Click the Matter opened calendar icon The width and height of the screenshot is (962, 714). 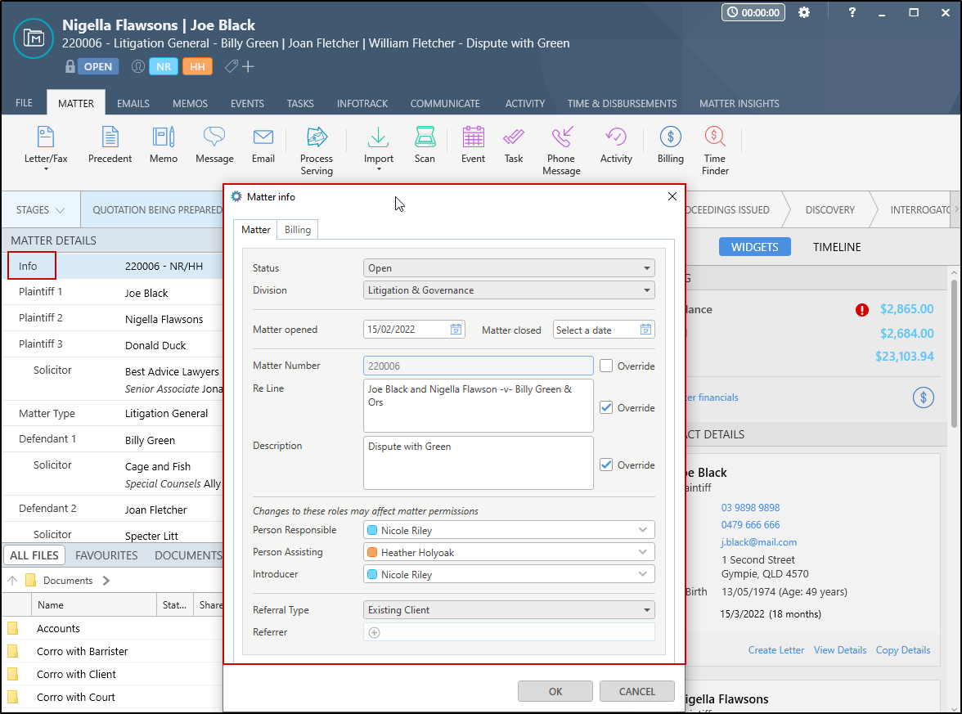[456, 330]
